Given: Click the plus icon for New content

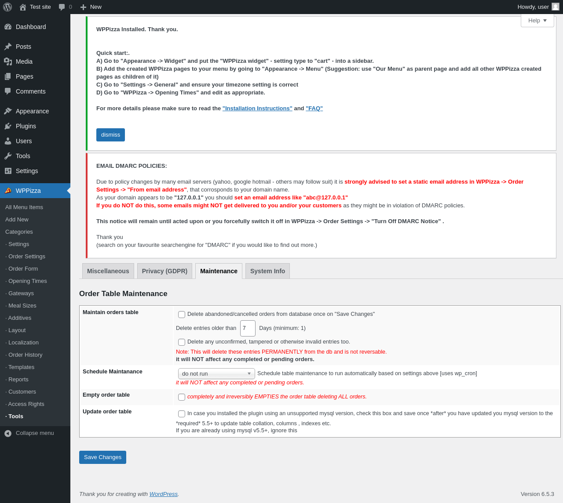Looking at the screenshot, I should 83,7.
